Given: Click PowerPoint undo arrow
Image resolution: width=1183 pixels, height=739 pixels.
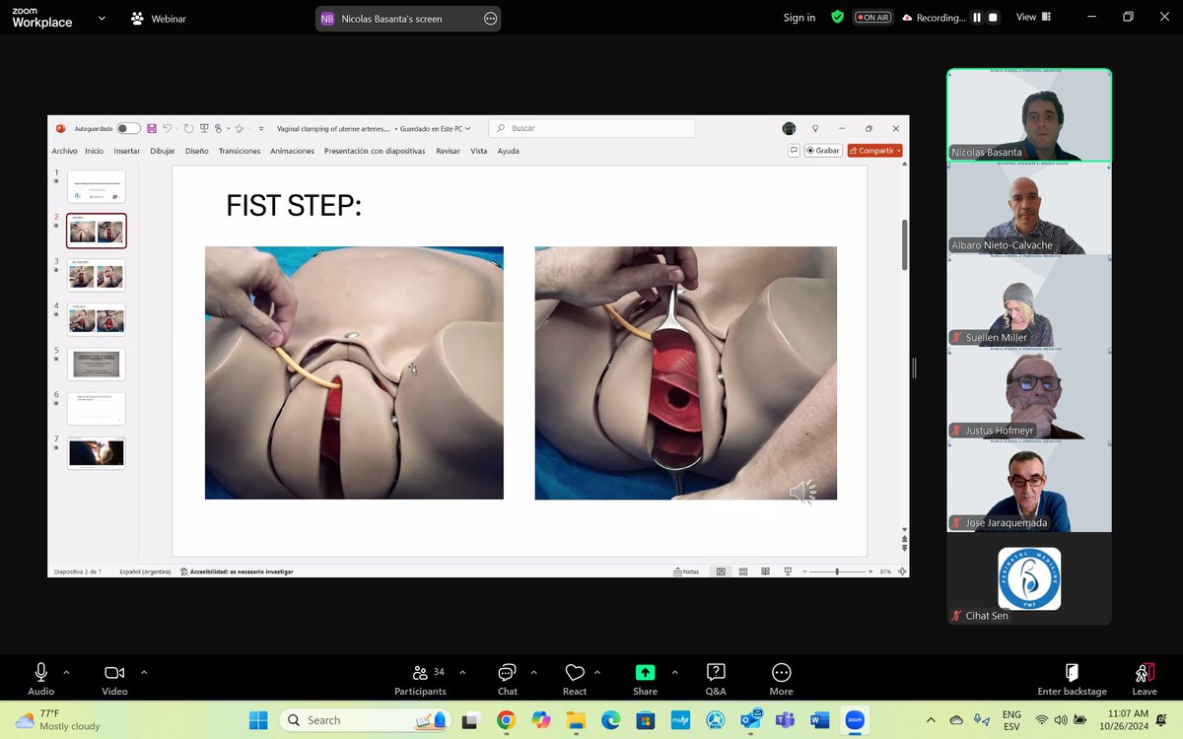Looking at the screenshot, I should (x=168, y=128).
